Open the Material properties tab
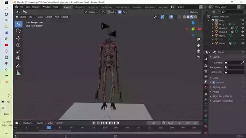 tap(206, 126)
